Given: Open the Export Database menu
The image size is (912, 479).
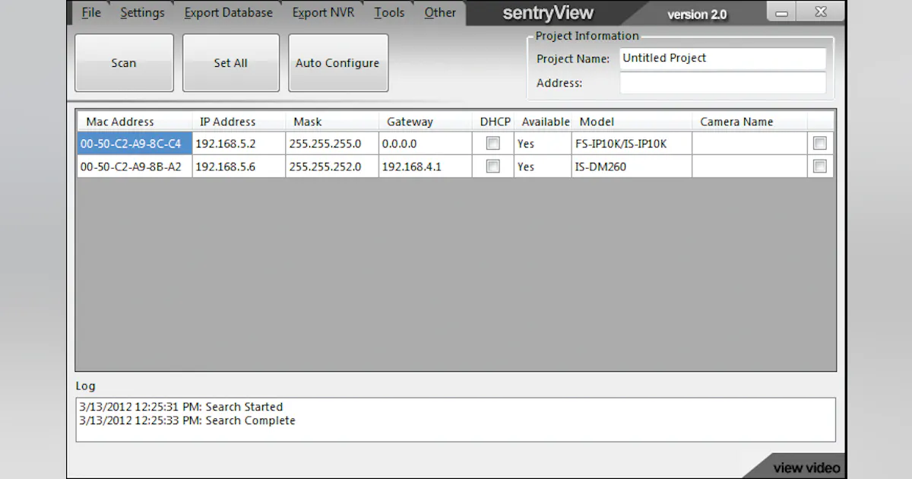Looking at the screenshot, I should point(228,12).
